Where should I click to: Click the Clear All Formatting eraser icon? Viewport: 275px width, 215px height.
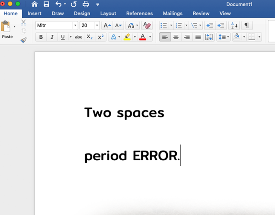coord(147,25)
